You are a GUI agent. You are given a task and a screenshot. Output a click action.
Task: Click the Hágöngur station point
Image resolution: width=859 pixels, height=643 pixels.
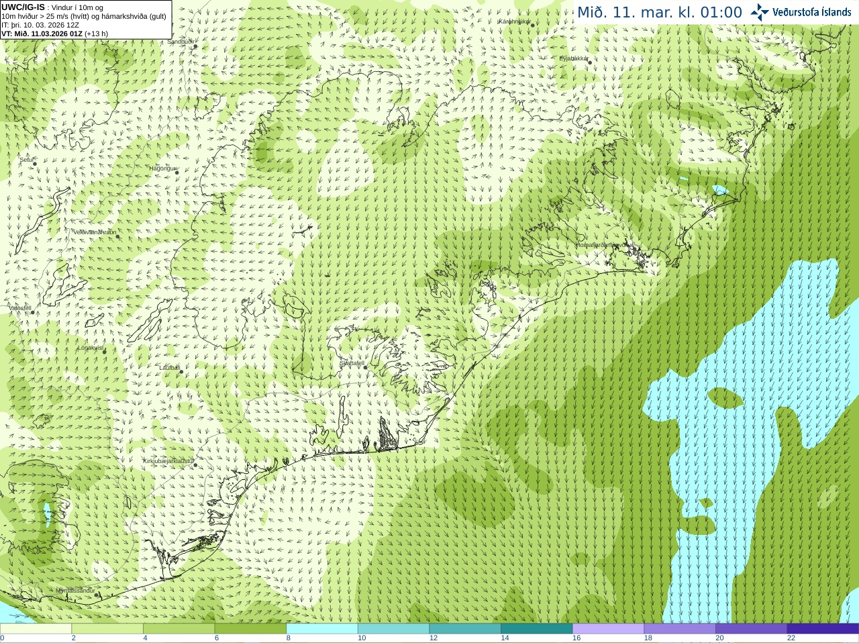[177, 172]
